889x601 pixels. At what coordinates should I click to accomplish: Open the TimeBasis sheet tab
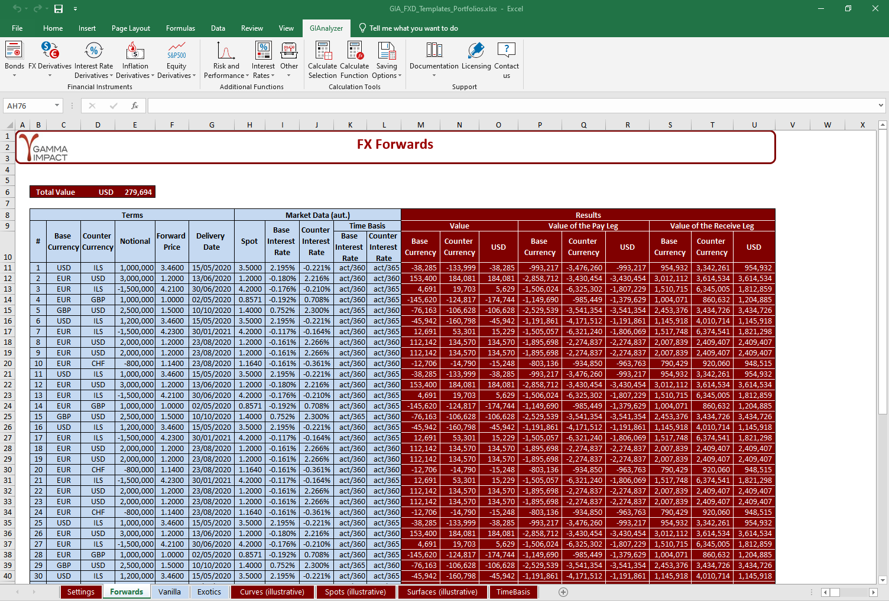click(513, 592)
